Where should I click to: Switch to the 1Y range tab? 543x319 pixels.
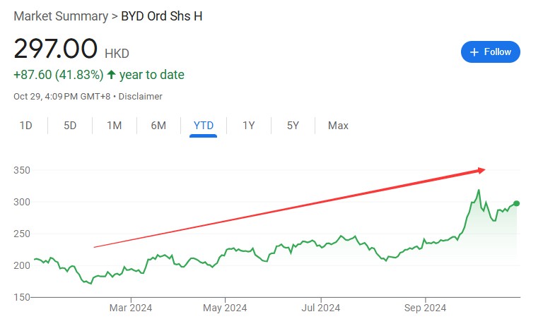pos(249,126)
